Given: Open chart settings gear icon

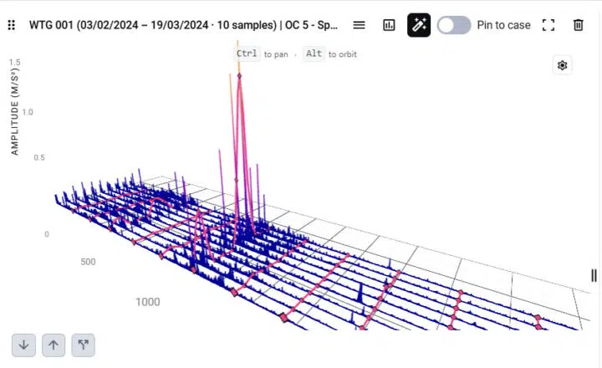Looking at the screenshot, I should tap(562, 65).
